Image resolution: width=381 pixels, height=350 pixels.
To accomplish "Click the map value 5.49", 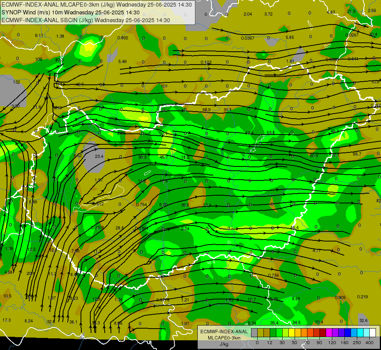I will point(123,61).
